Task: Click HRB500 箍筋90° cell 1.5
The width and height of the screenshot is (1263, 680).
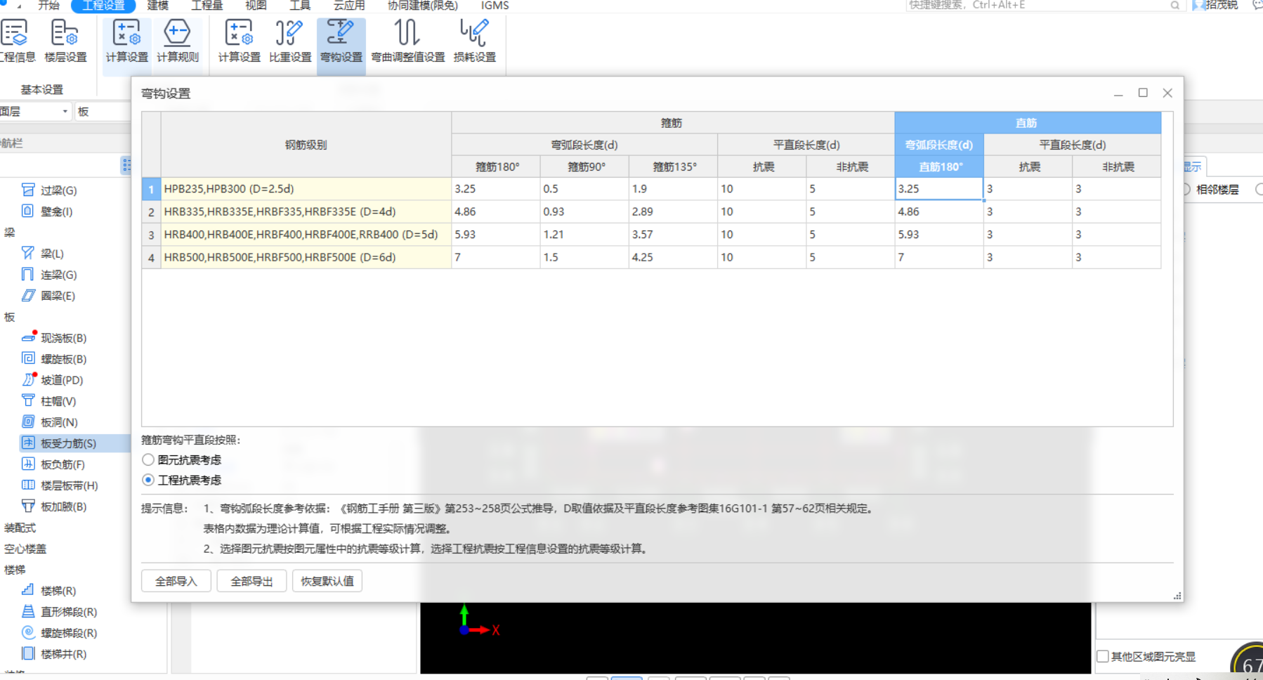Action: pyautogui.click(x=584, y=257)
